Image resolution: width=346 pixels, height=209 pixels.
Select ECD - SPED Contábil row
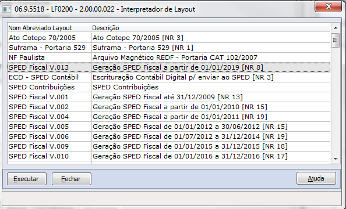pyautogui.click(x=169, y=77)
